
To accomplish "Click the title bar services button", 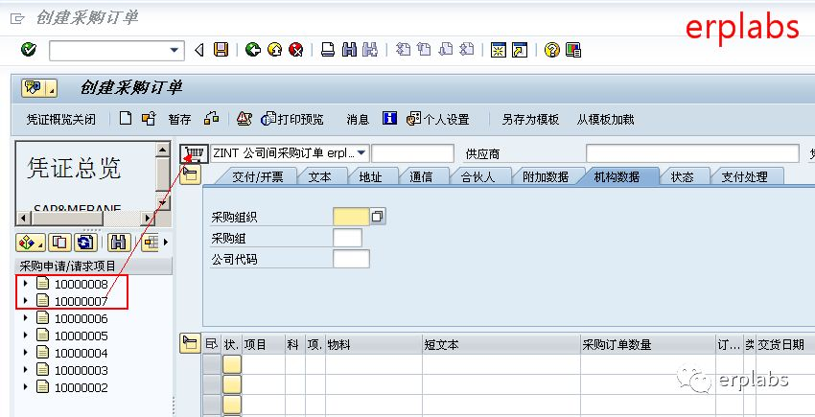I will click(39, 88).
